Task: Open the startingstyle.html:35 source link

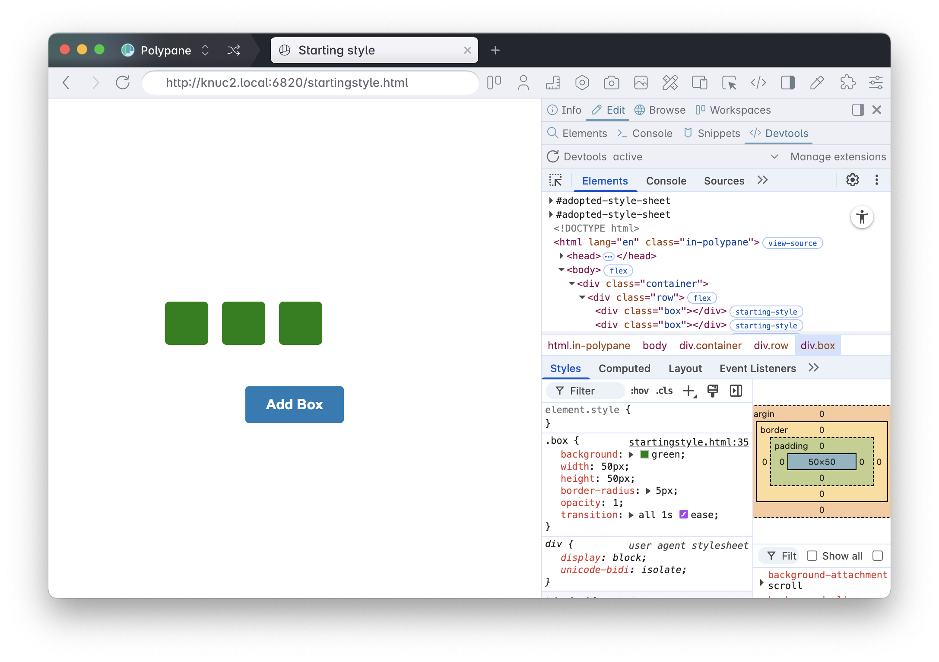Action: point(688,442)
